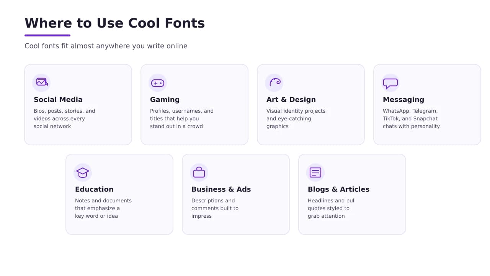Click the subtitle 'Cool fonts fit almost anywhere'

[x=106, y=46]
